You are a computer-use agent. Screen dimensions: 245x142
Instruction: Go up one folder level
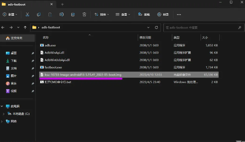25,28
